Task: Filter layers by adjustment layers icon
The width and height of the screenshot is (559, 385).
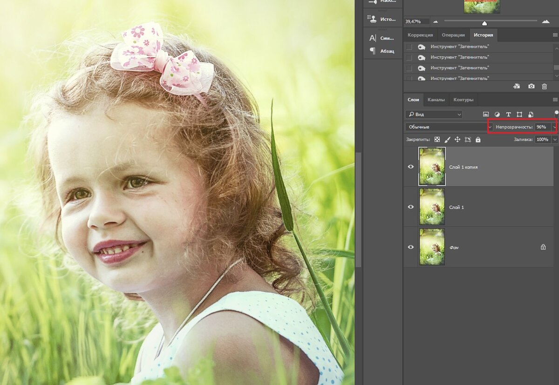Action: point(497,114)
